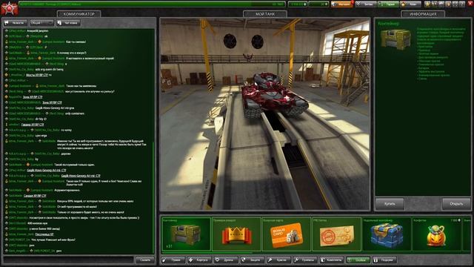Image resolution: width=474 pixels, height=267 pixels.
Task: Click the Открыть open button
Action: (456, 204)
